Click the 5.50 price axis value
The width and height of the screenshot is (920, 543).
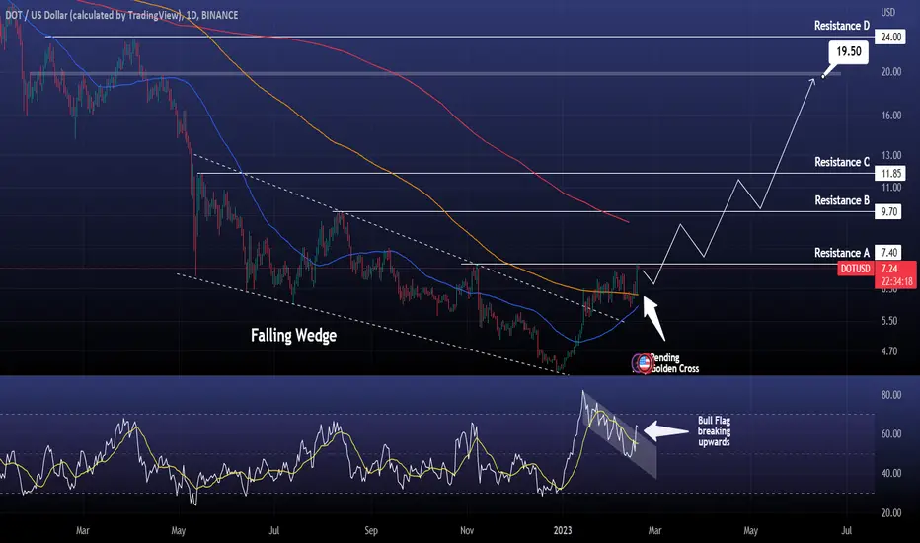tap(888, 321)
